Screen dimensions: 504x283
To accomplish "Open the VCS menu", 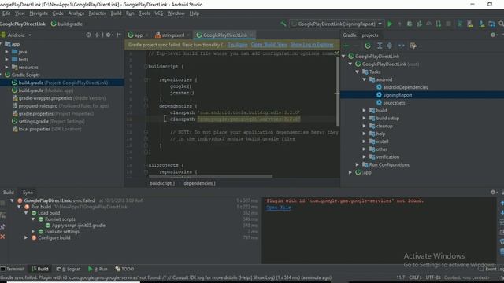I will coord(159,13).
